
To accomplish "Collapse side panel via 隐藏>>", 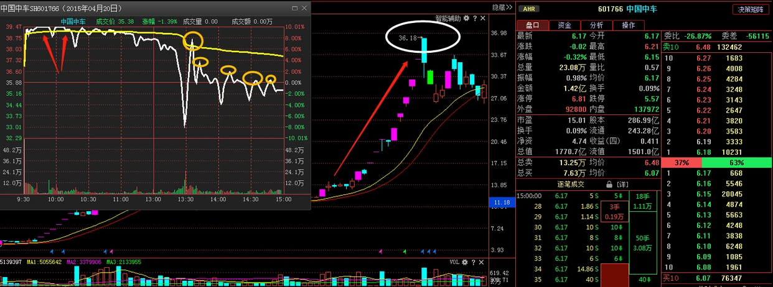I will click(502, 8).
